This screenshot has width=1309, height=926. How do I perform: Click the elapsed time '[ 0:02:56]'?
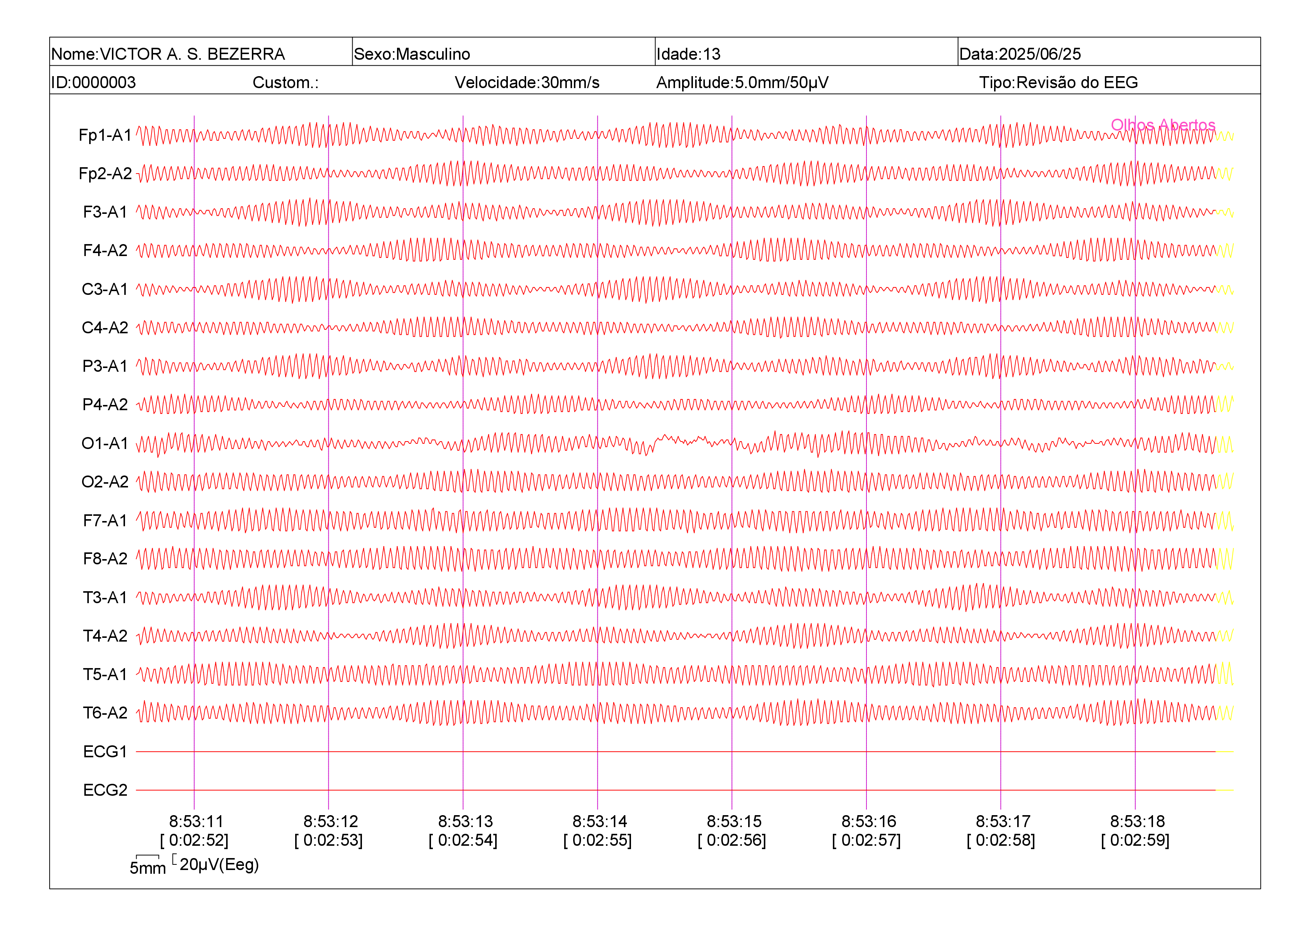(732, 840)
